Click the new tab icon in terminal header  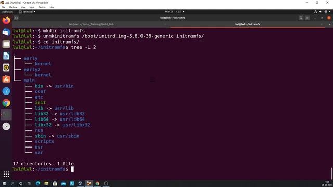16,18
